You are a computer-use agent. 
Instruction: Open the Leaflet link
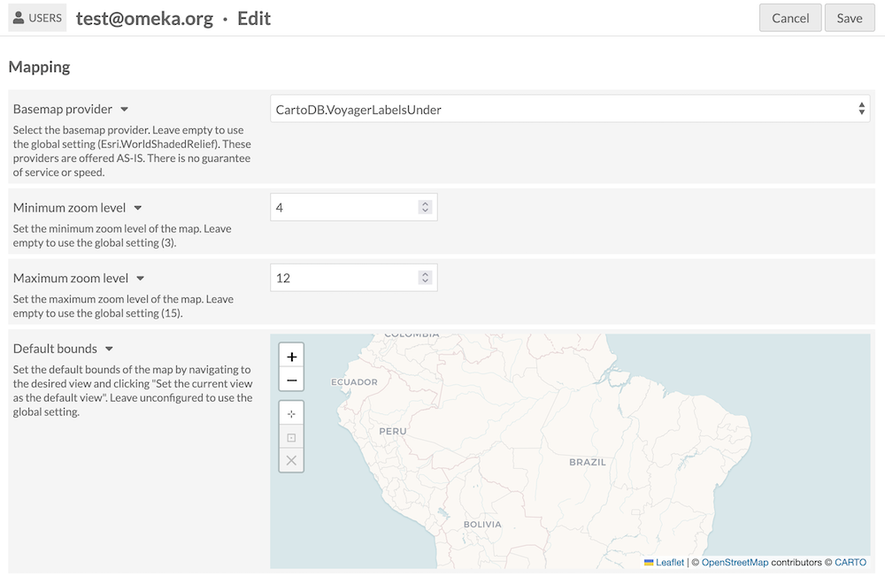(x=669, y=563)
